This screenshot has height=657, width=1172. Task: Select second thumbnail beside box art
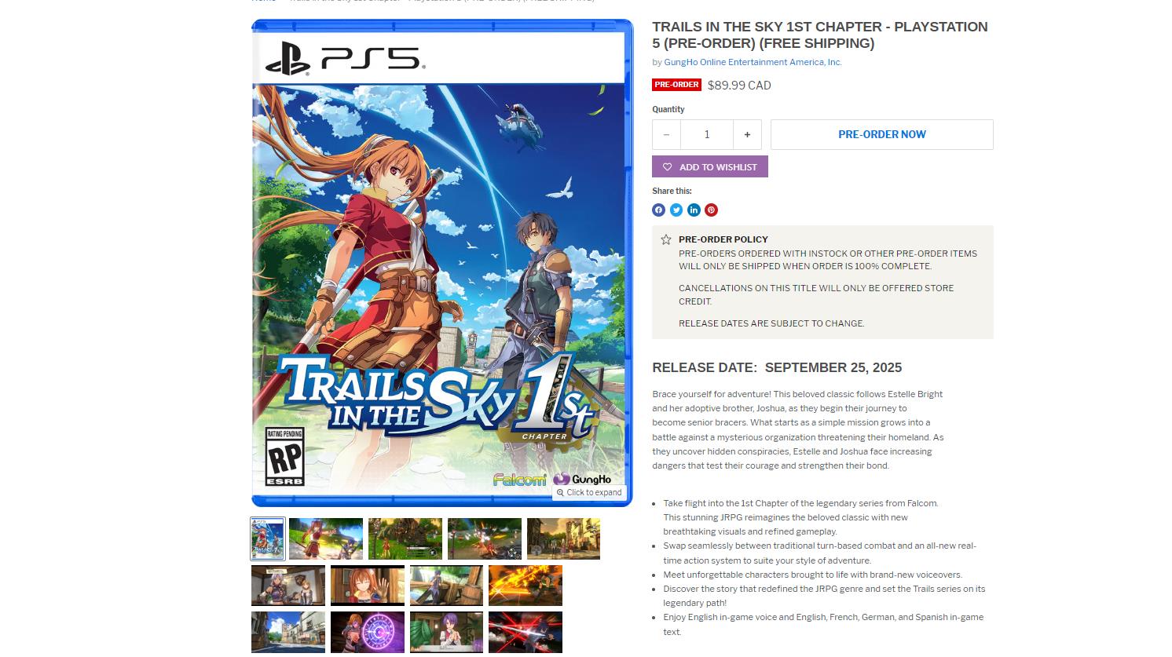(326, 538)
